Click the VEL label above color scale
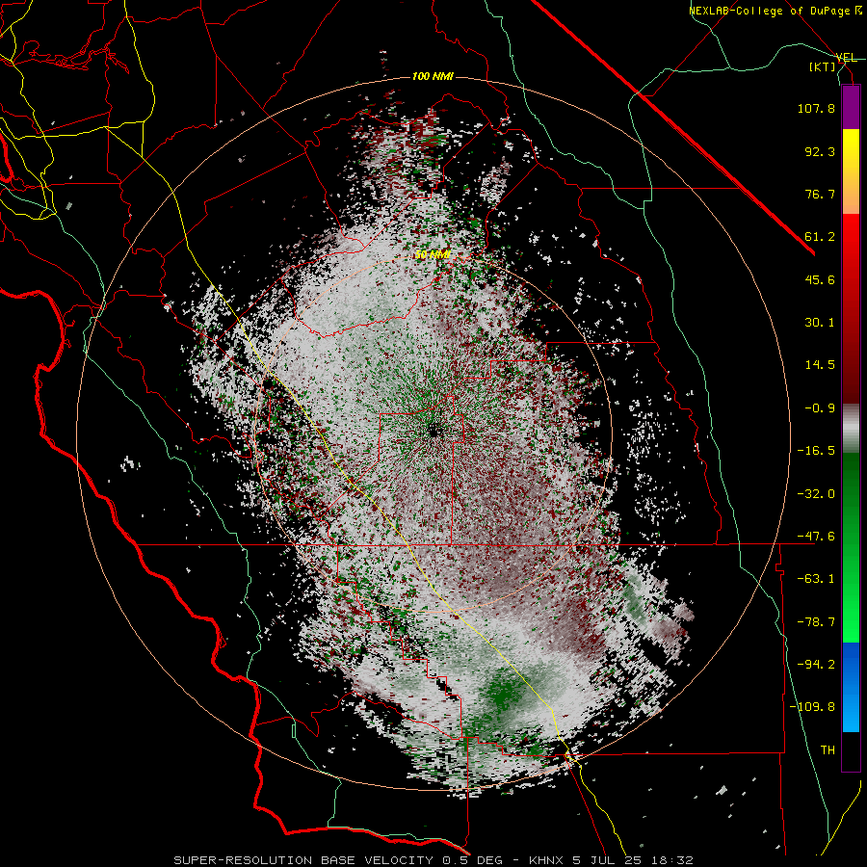Screen dimensions: 867x867 click(847, 58)
